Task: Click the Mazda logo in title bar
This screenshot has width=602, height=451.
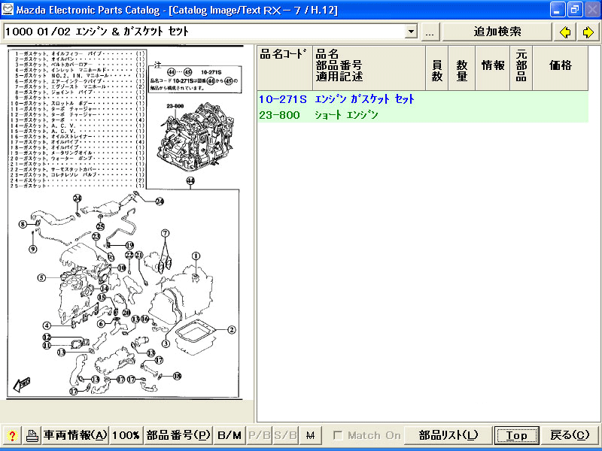Action: coord(8,9)
